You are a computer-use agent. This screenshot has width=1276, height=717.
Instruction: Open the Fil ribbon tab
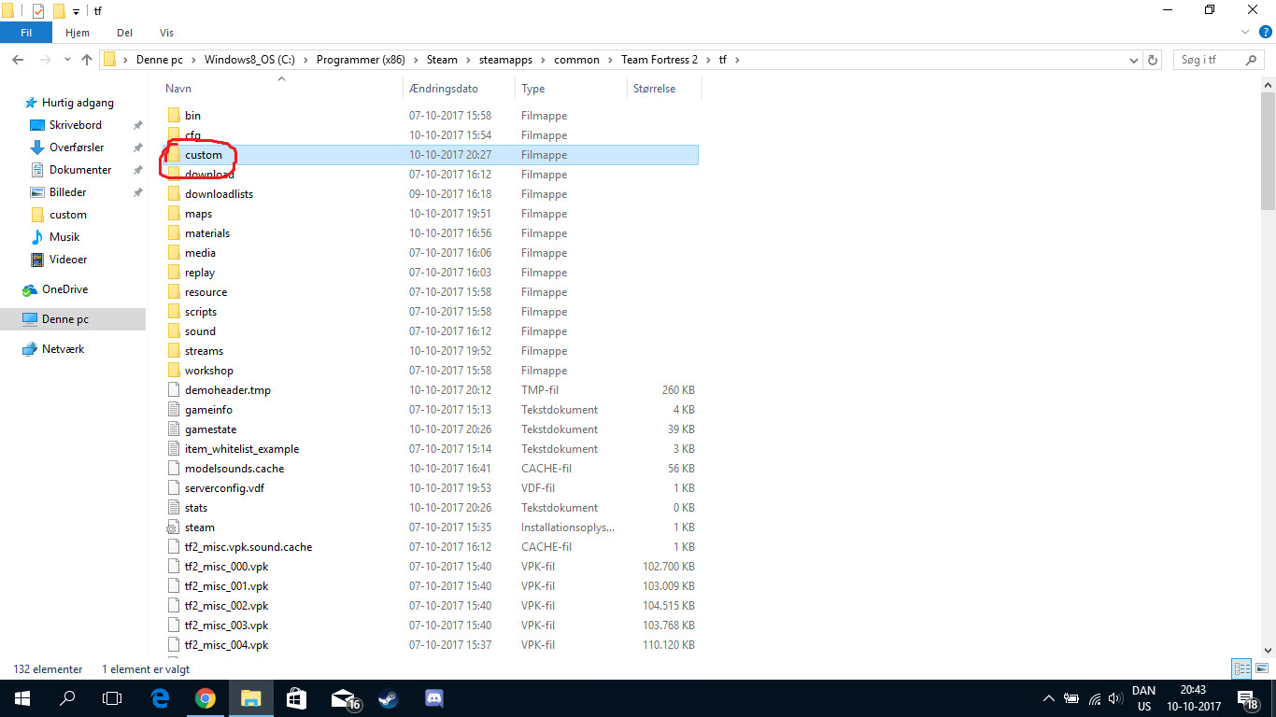[26, 33]
